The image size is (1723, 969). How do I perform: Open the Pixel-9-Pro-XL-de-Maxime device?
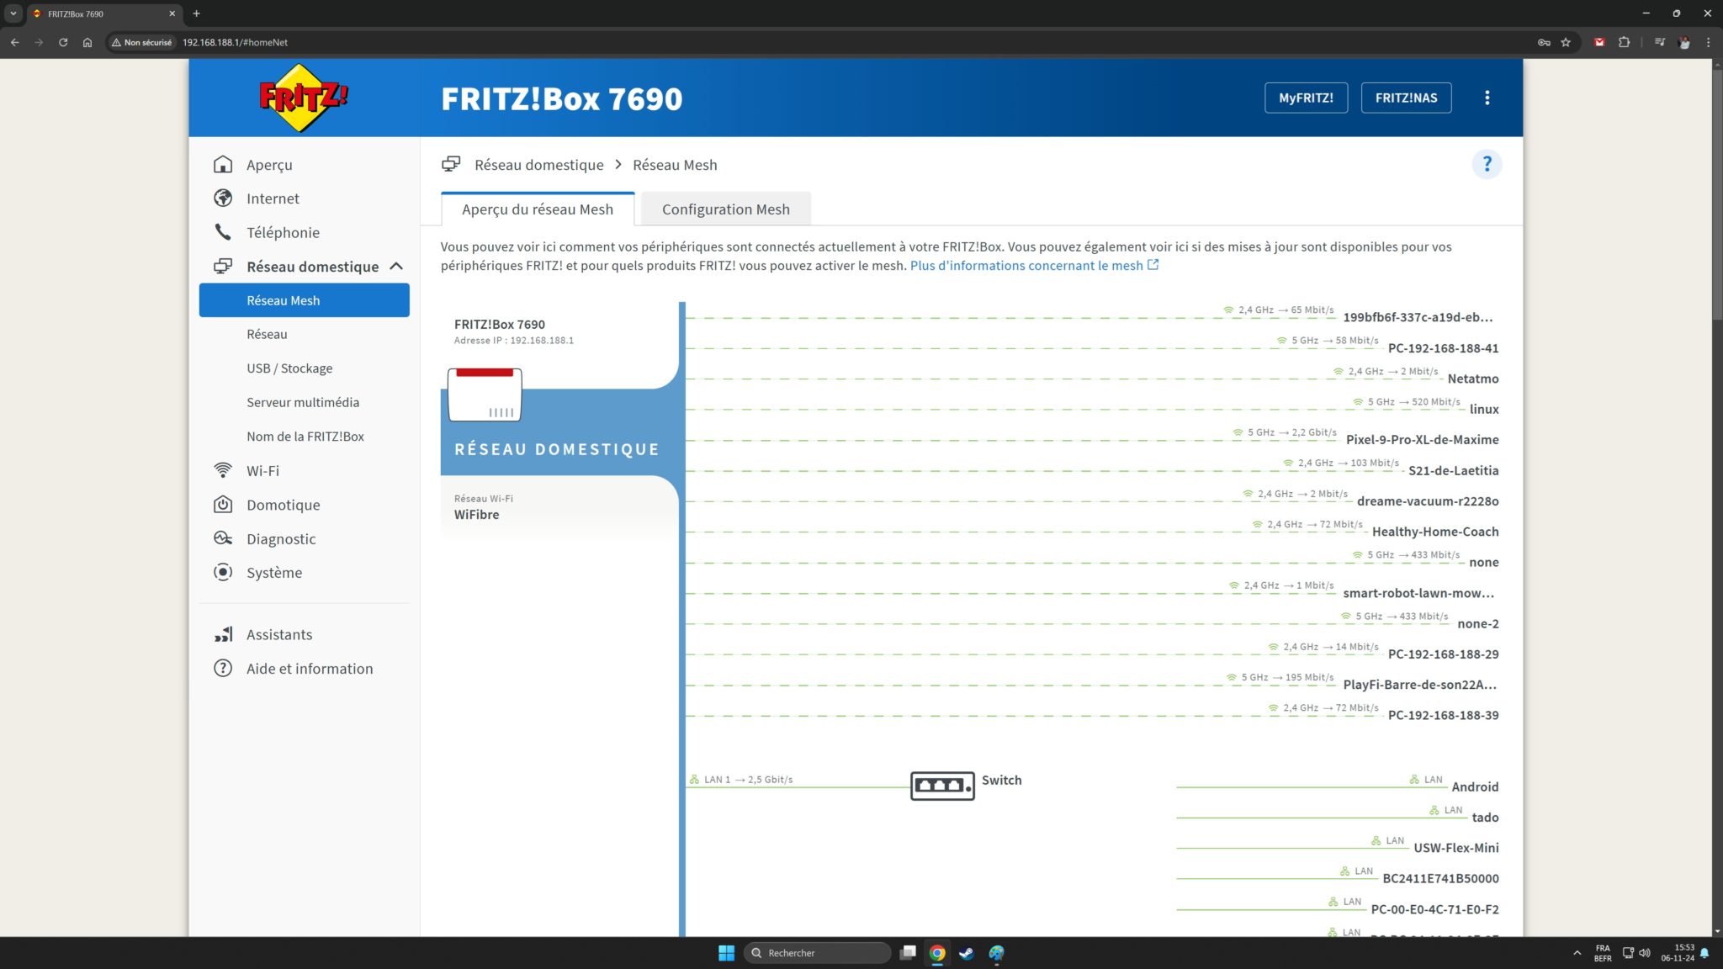click(1422, 439)
